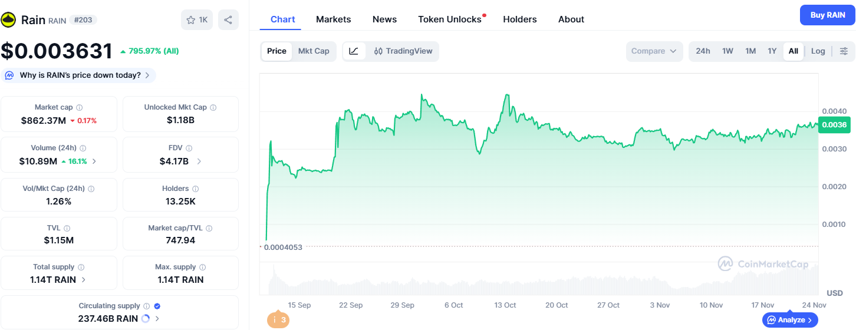Enable the Log scale option
The image size is (856, 330).
point(818,51)
